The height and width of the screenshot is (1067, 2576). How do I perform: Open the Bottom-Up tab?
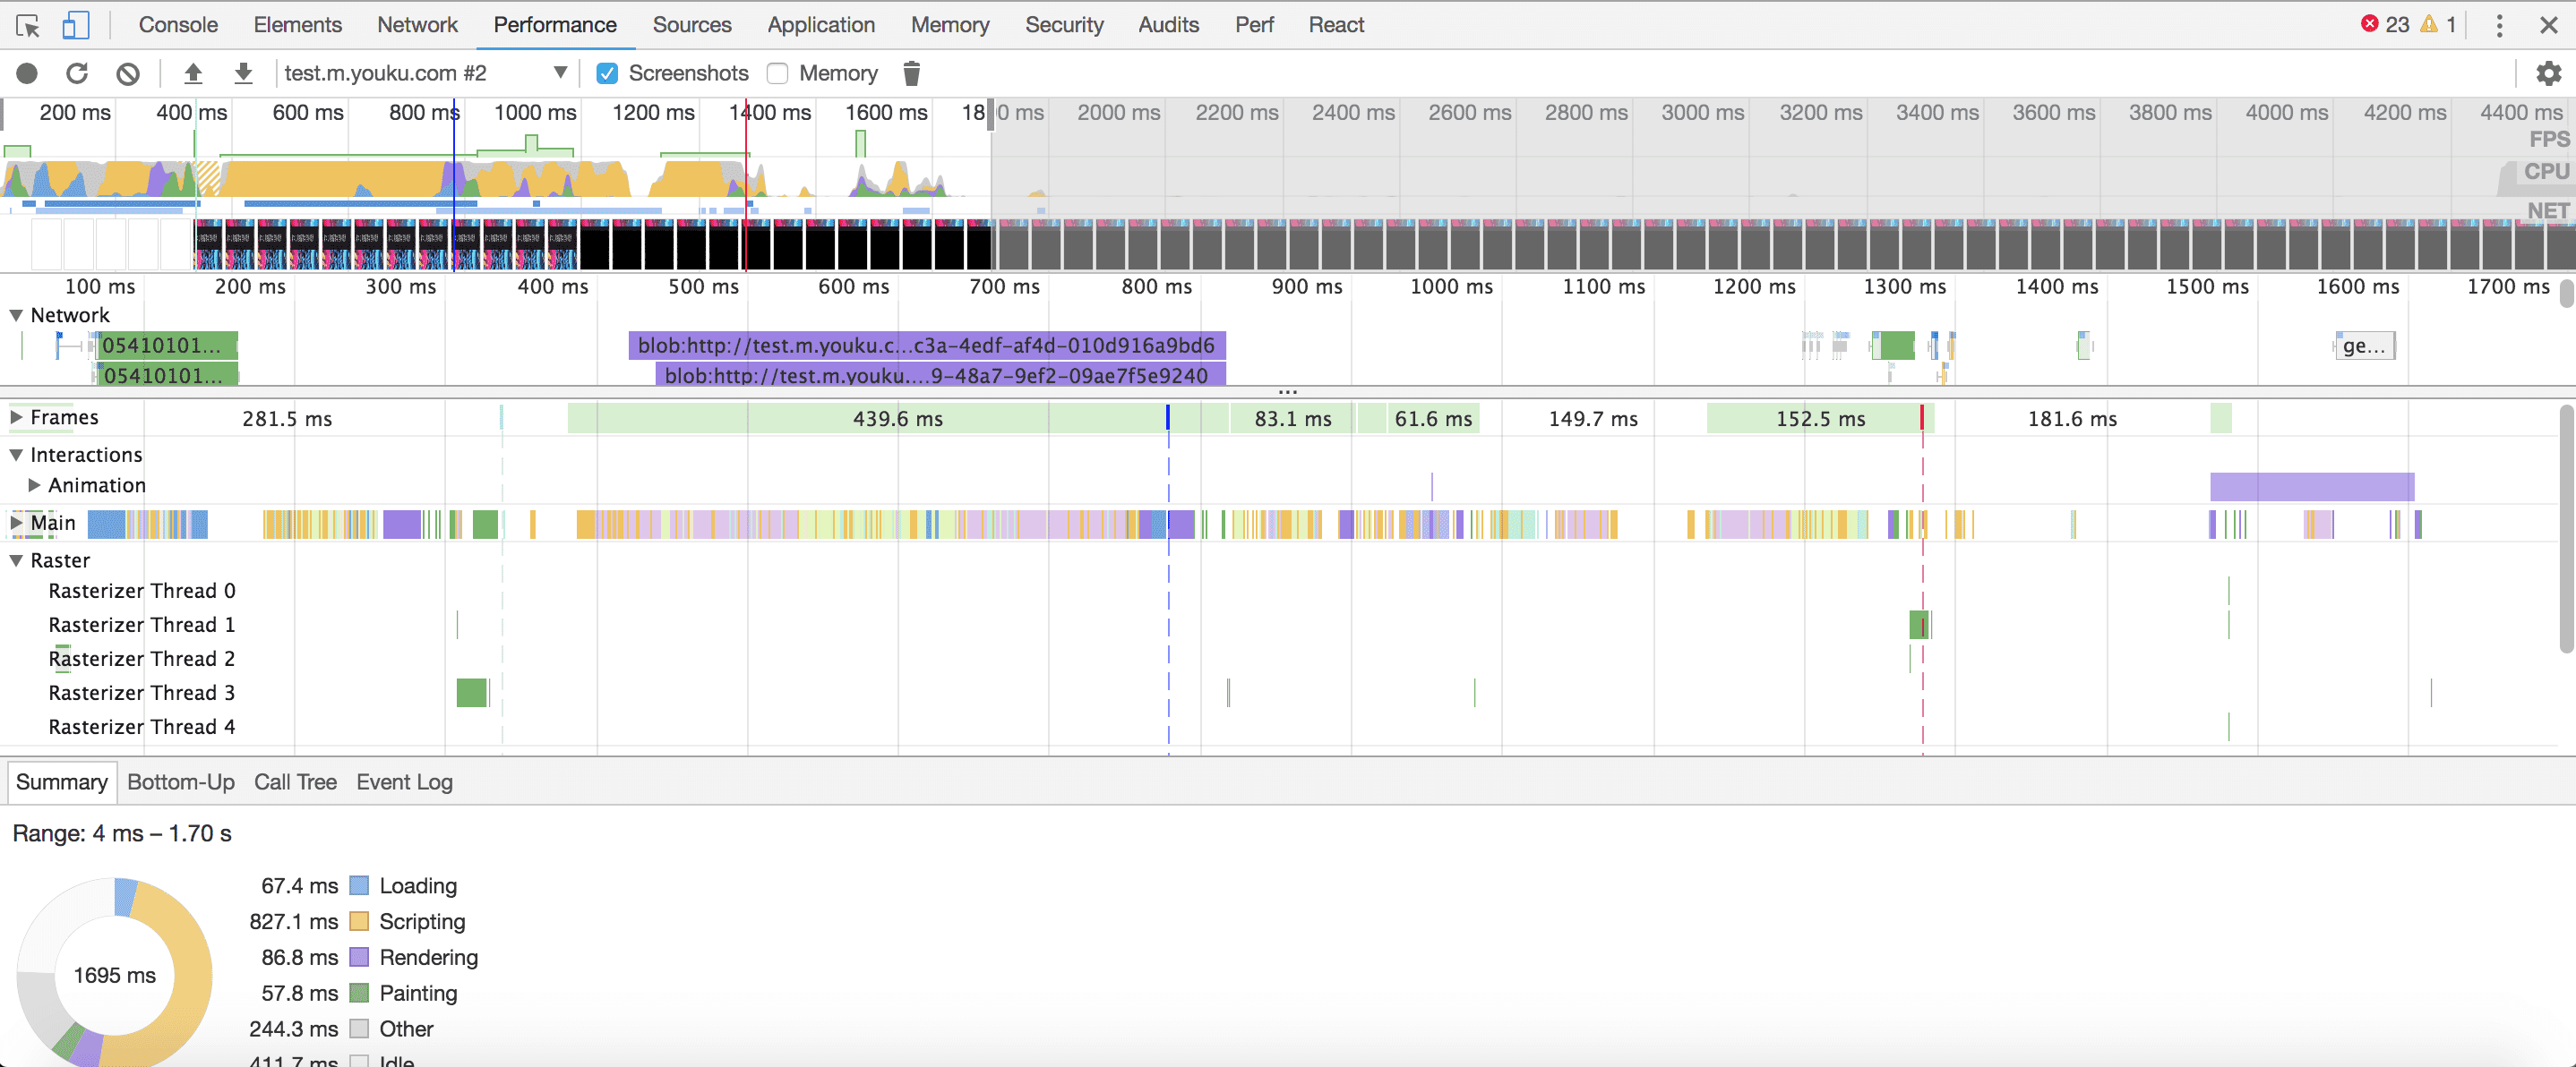click(181, 782)
